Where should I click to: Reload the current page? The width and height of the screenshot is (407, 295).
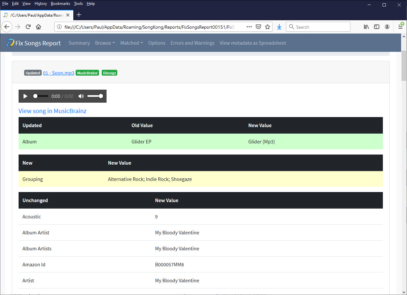[28, 27]
